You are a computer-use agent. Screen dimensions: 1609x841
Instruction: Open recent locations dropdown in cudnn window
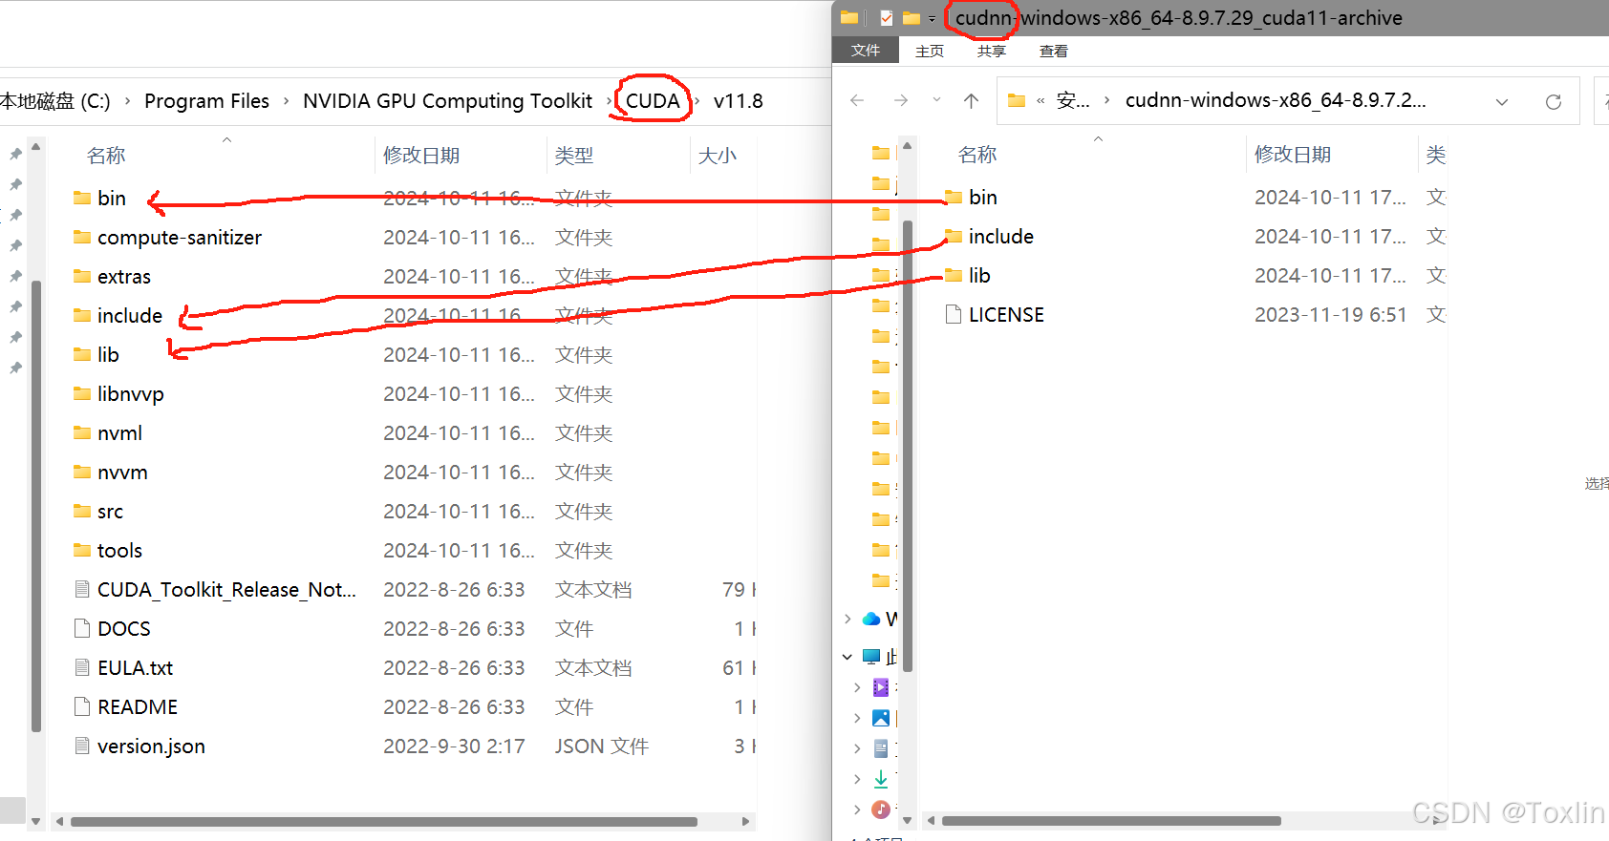click(x=936, y=99)
